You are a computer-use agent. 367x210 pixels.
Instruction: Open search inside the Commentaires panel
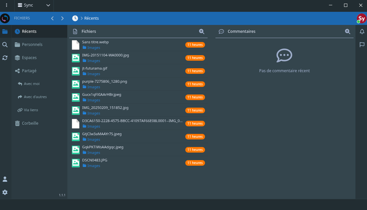click(x=347, y=31)
